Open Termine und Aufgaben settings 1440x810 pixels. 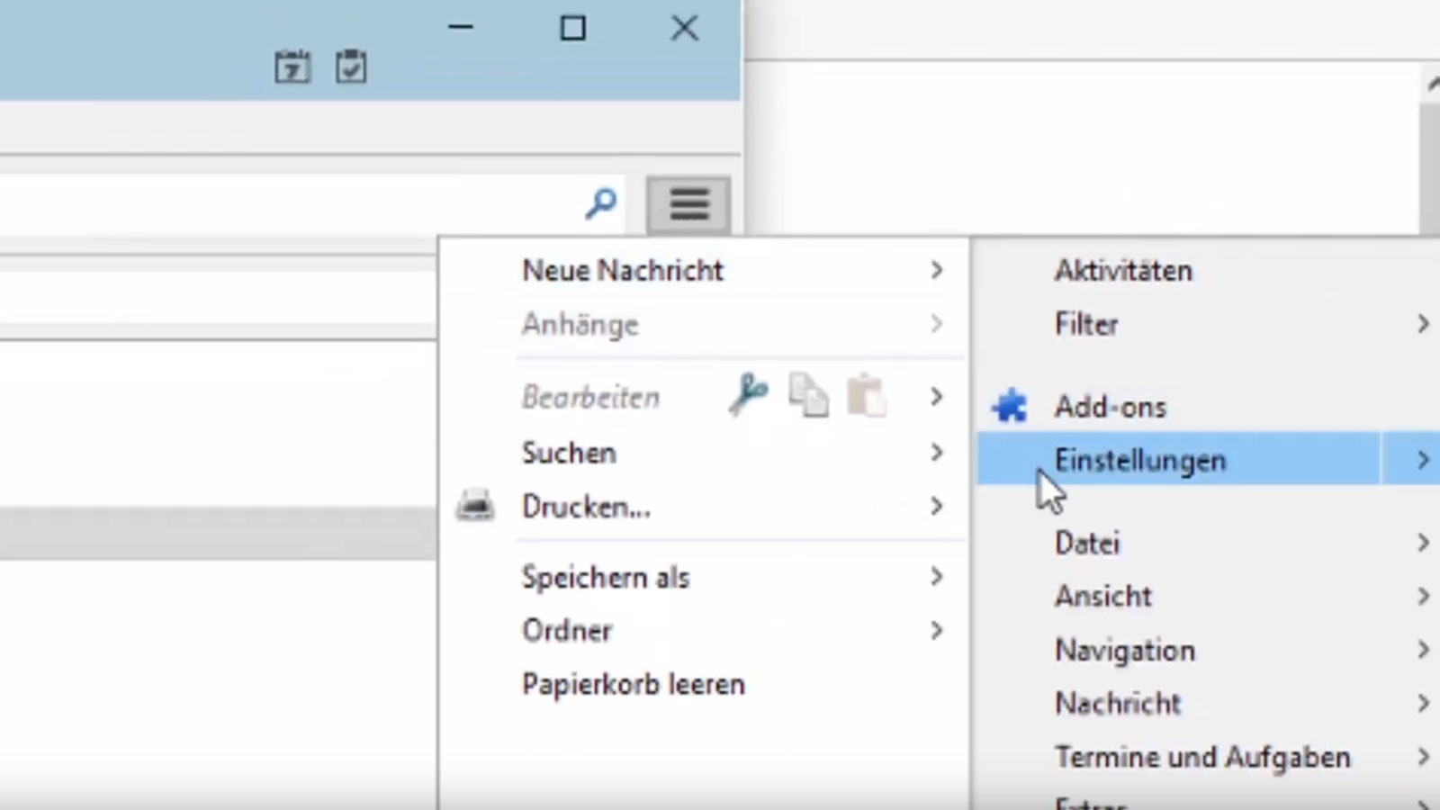(1201, 757)
